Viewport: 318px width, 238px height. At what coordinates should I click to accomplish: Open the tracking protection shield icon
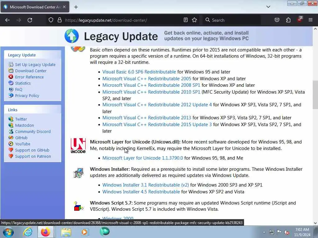(51, 20)
